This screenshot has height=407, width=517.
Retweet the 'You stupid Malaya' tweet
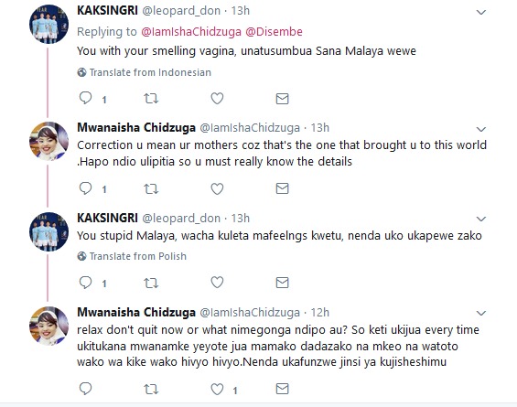click(x=151, y=283)
